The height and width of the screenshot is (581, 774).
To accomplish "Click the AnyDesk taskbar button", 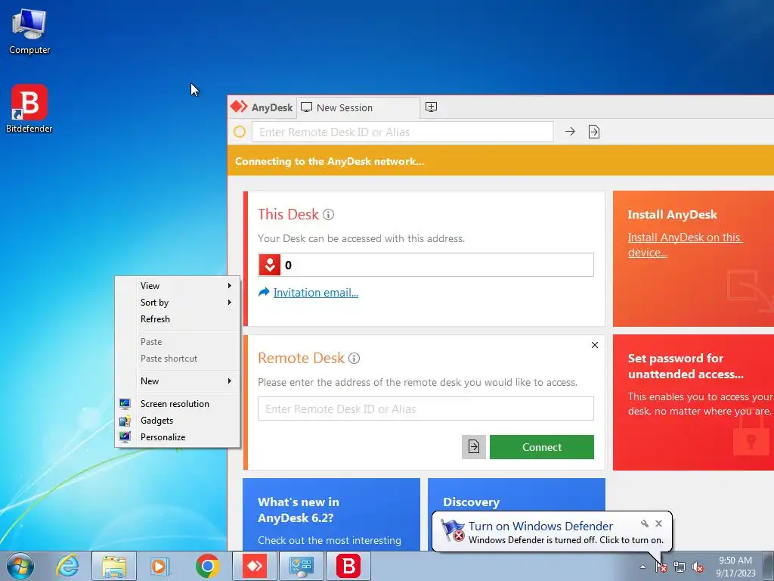I will pyautogui.click(x=255, y=566).
